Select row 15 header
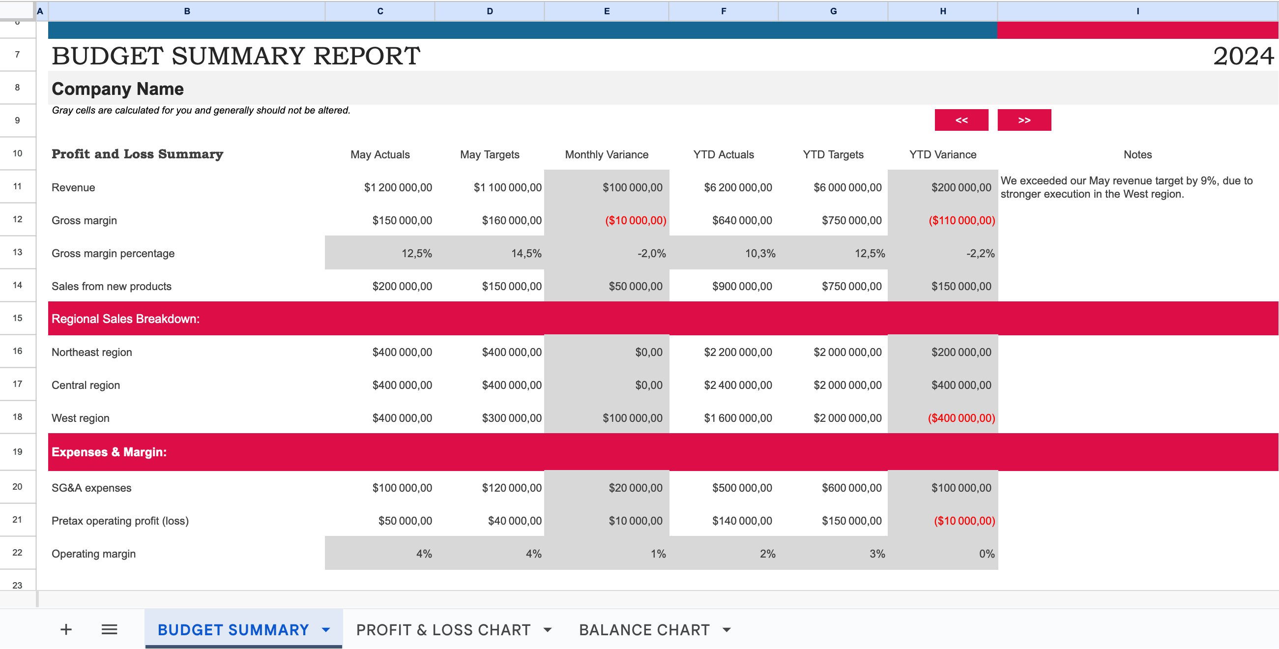 17,318
